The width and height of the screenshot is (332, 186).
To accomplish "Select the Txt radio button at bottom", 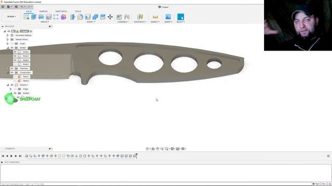I will click(313, 184).
